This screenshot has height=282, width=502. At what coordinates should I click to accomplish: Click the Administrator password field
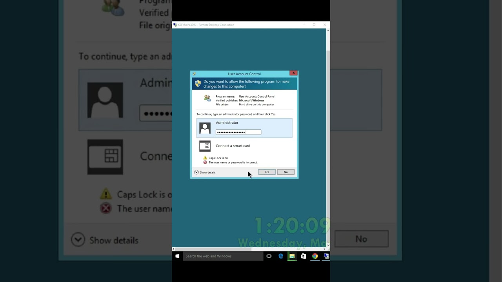click(x=238, y=132)
